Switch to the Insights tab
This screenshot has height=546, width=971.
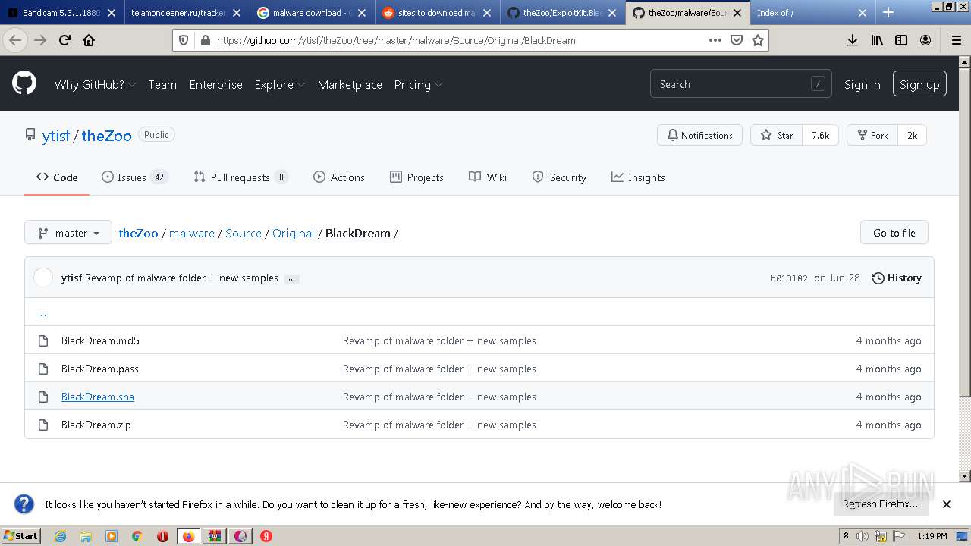pos(638,177)
